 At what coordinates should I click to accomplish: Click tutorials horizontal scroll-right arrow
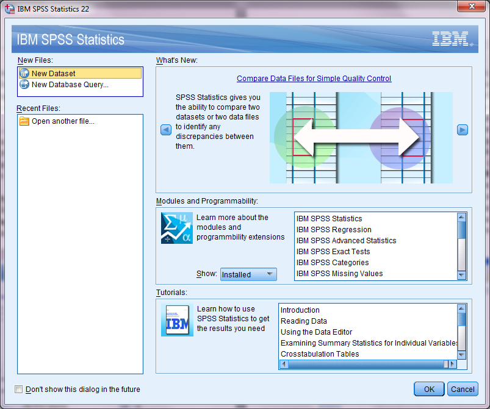(x=453, y=364)
